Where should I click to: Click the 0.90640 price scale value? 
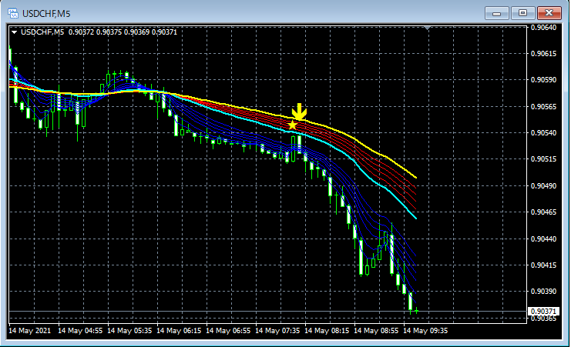click(543, 28)
